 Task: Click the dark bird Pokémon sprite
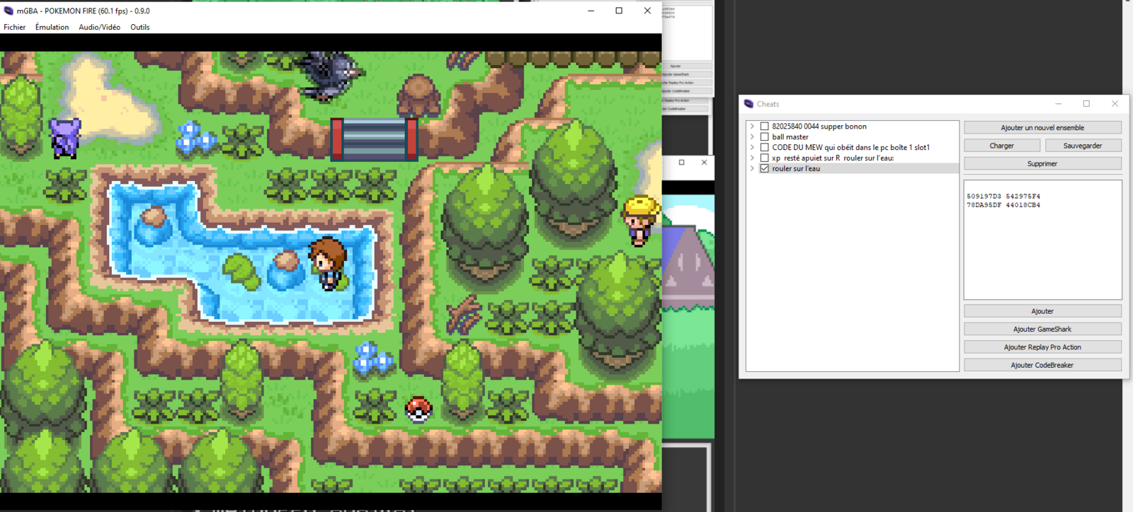pos(330,74)
